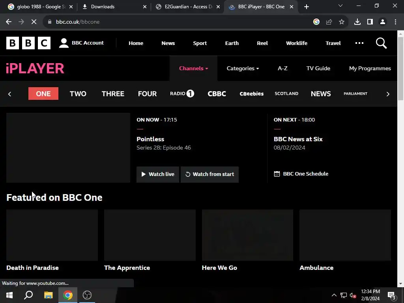Show hidden tray icons chevron
Viewport: 404px width, 303px height.
pyautogui.click(x=334, y=295)
